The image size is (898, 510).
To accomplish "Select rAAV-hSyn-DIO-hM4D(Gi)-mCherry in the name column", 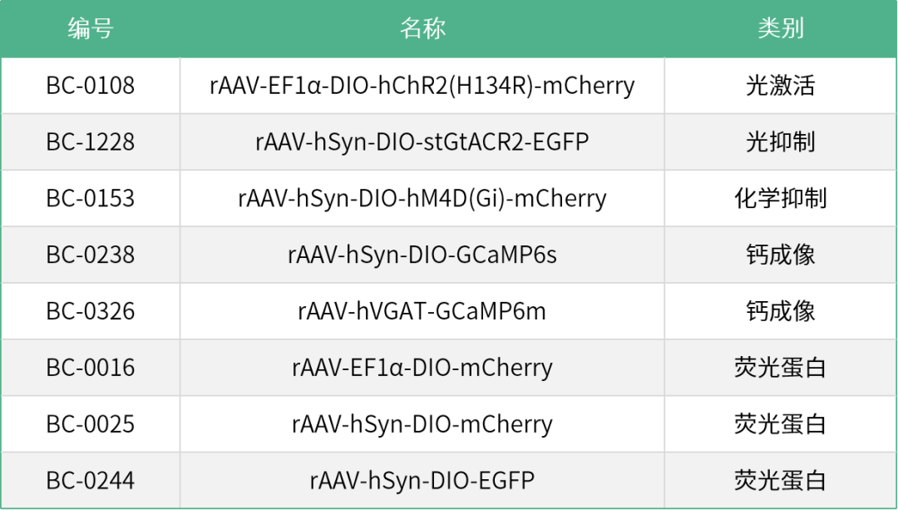I will (422, 199).
